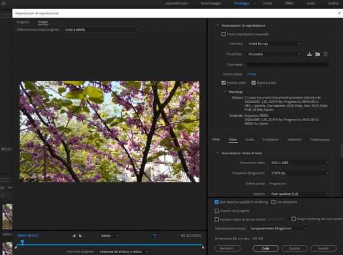The width and height of the screenshot is (343, 255).
Task: Open the Predefinito preset dropdown
Action: tap(274, 54)
